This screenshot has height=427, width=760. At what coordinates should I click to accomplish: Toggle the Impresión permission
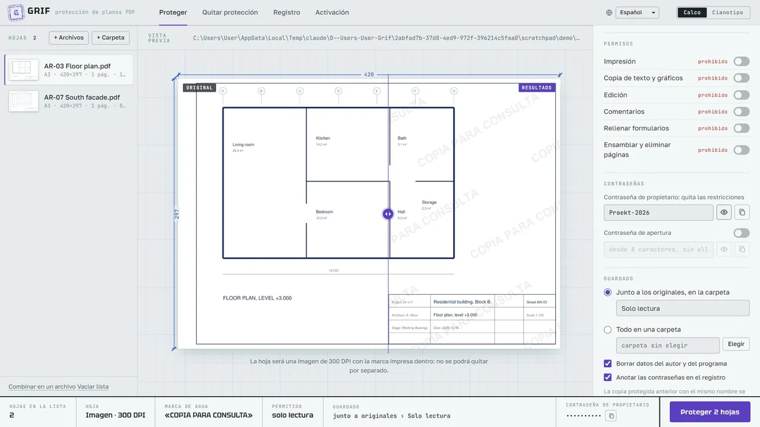coord(742,62)
